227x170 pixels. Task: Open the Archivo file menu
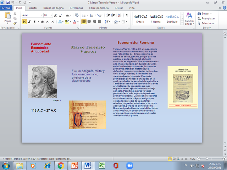click(x=6, y=8)
